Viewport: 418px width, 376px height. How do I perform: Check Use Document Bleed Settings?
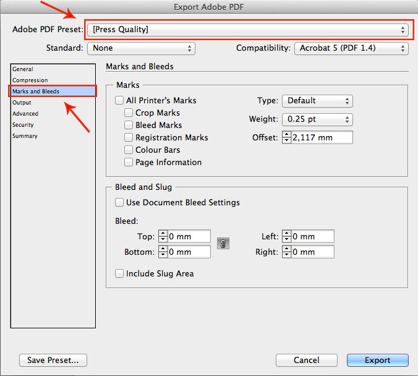pyautogui.click(x=119, y=202)
